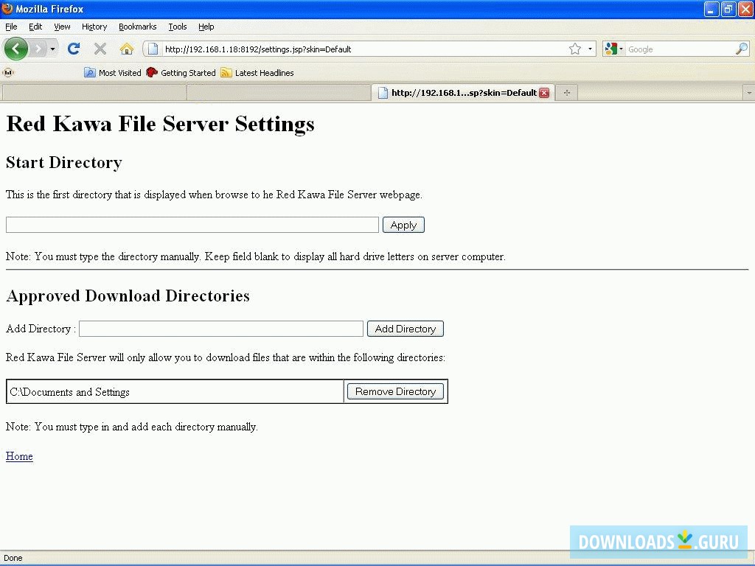Follow the Home link on the page

18,456
